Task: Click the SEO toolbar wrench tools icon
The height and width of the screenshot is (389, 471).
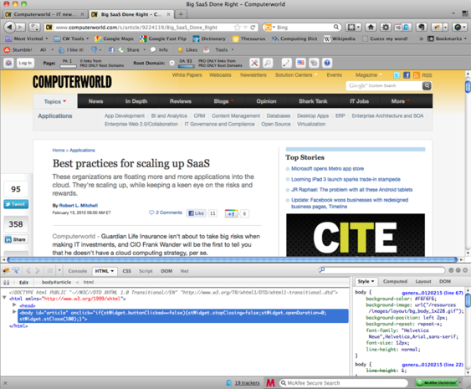Action: (x=254, y=63)
